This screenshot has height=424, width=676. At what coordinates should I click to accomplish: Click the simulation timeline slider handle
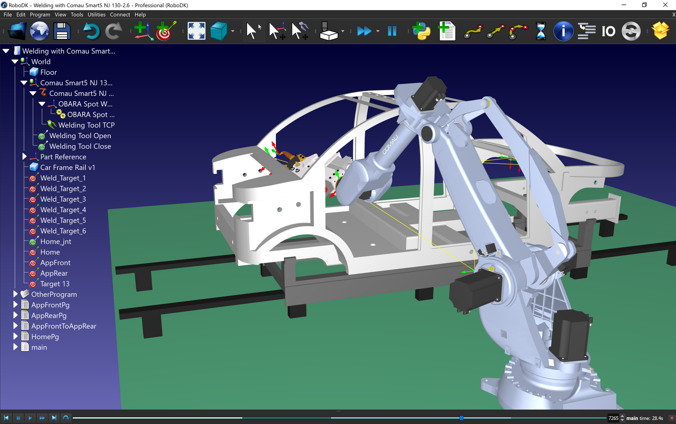[x=461, y=418]
